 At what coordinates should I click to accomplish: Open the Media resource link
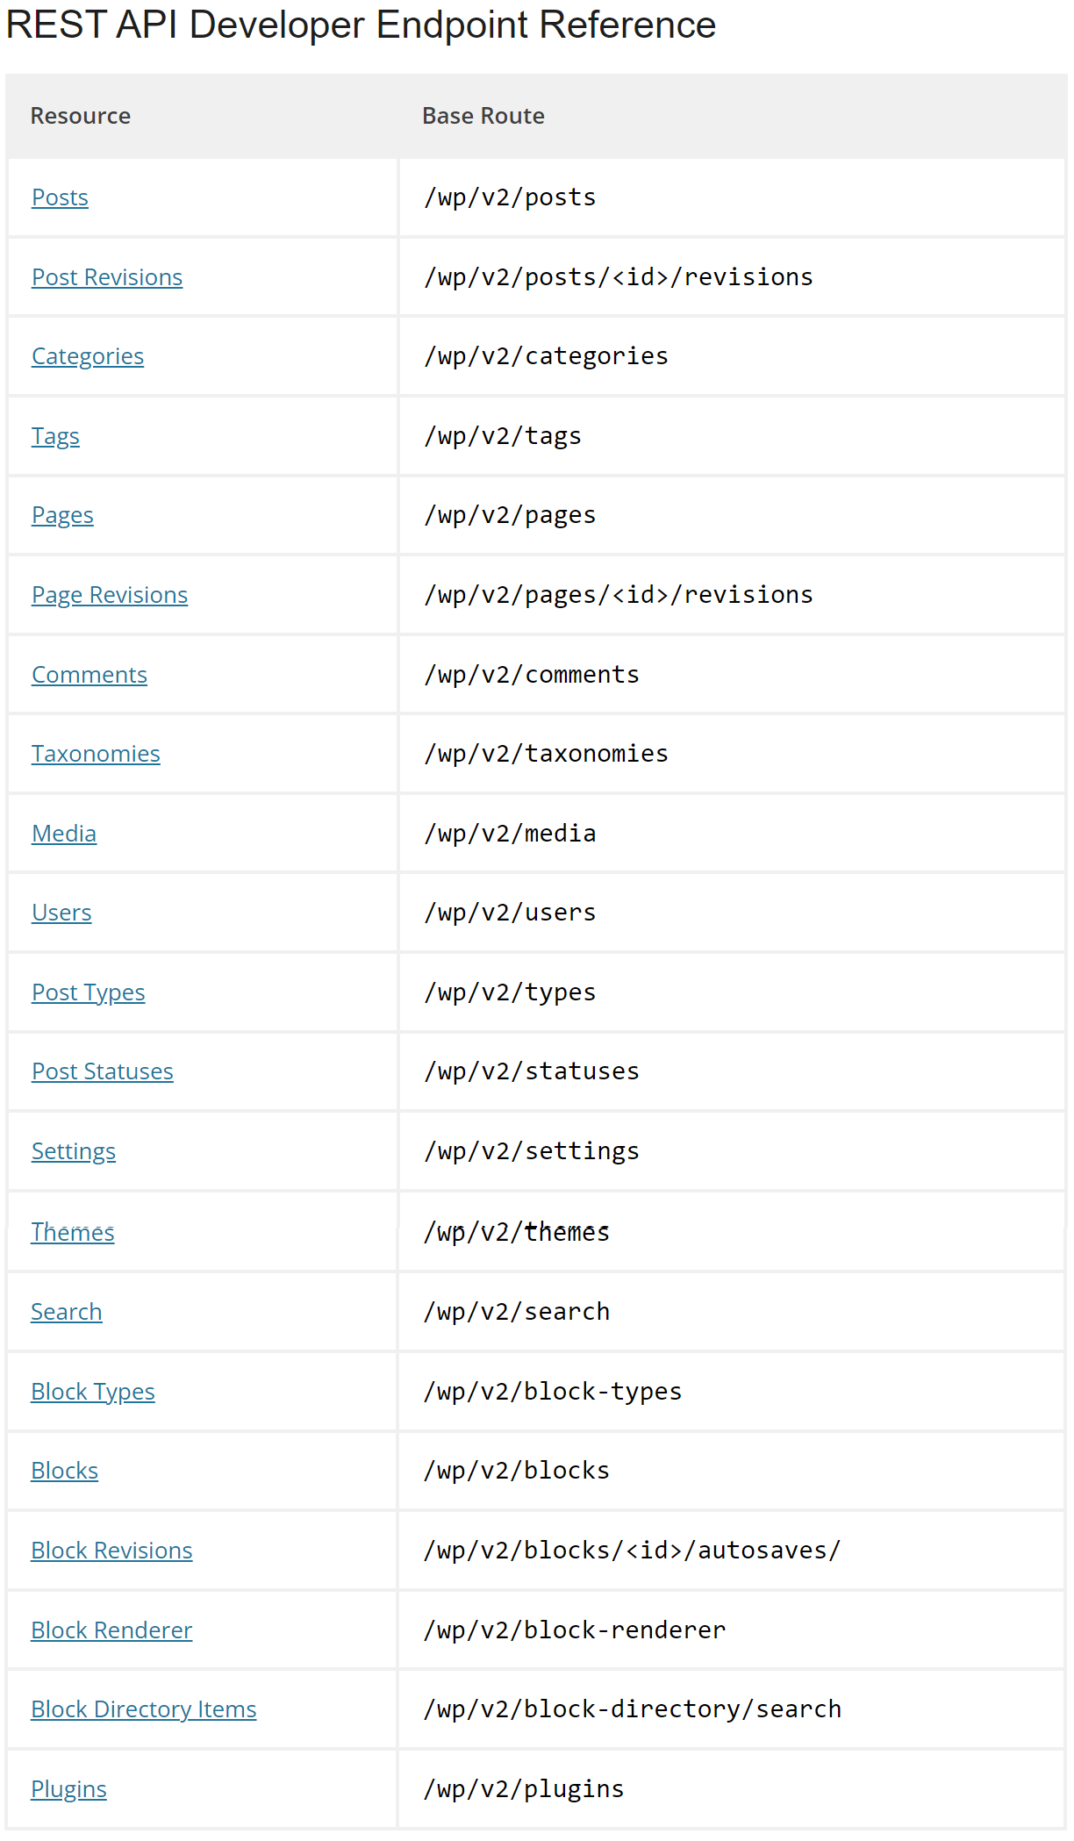pyautogui.click(x=64, y=834)
